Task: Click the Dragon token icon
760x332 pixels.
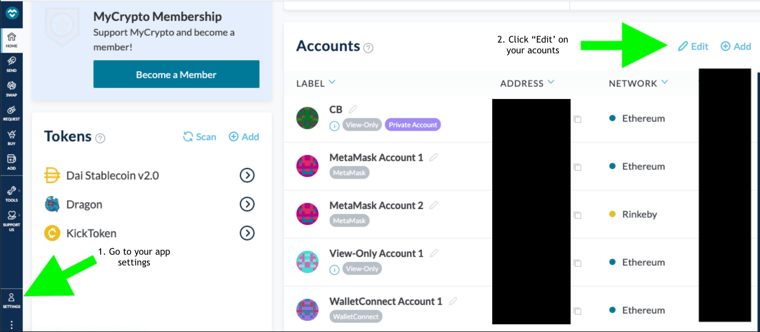Action: (x=52, y=204)
